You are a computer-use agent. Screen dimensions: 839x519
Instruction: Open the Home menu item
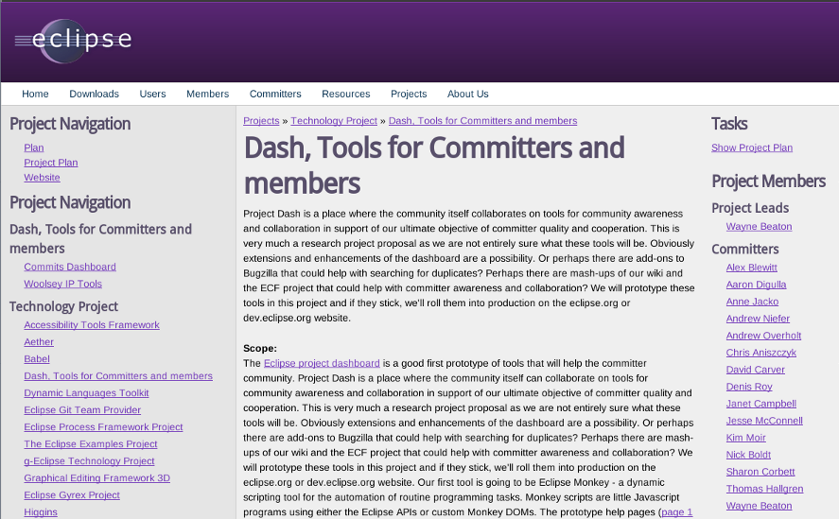[x=35, y=94]
